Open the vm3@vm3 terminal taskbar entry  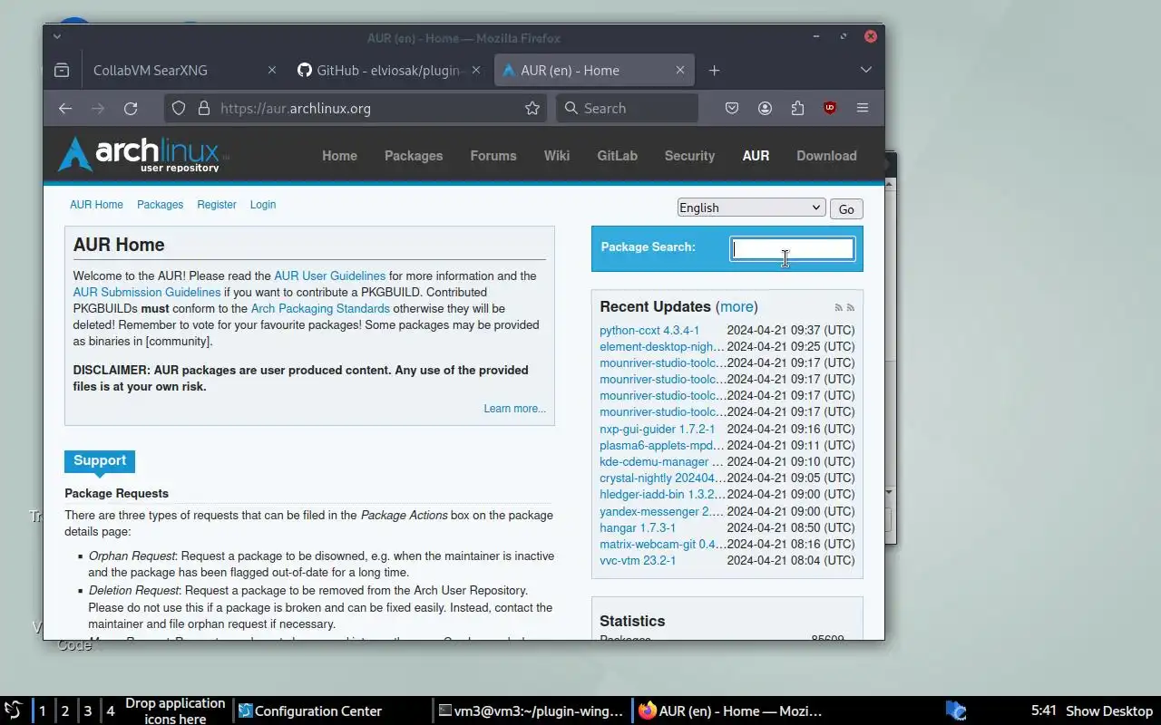point(532,710)
